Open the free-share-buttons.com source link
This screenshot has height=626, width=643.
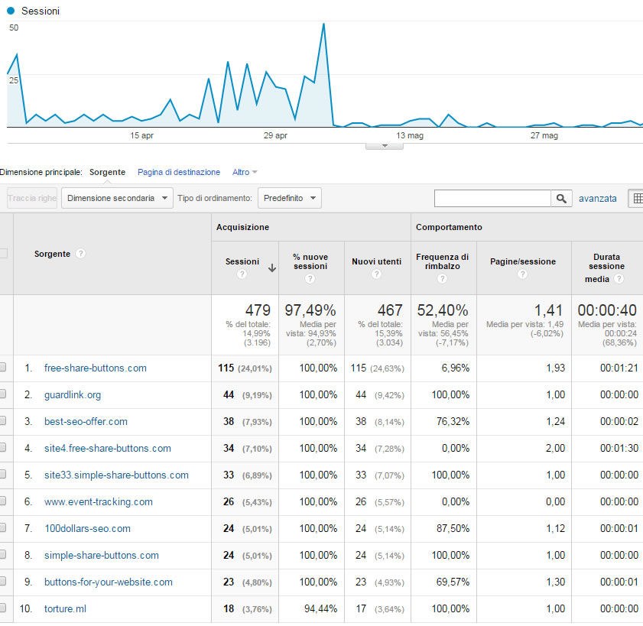95,368
